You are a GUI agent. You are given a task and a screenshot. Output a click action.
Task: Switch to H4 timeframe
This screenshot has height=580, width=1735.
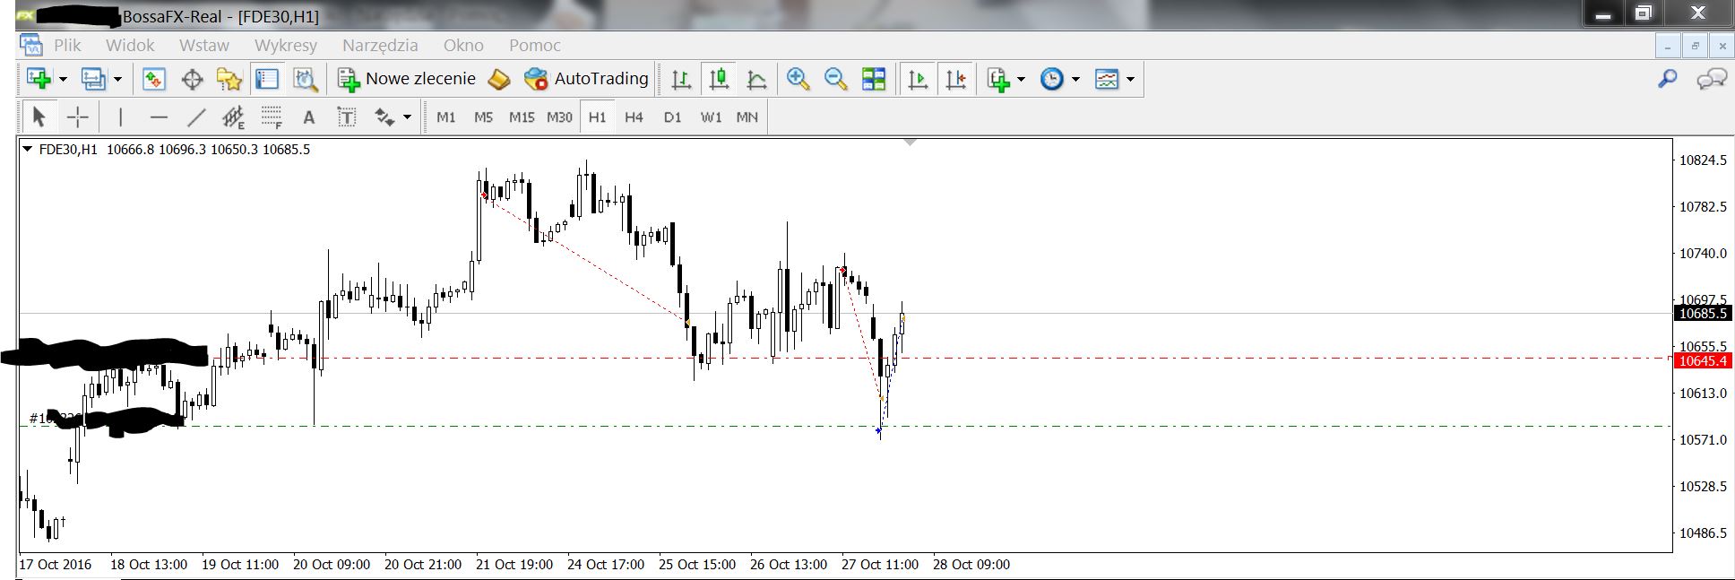coord(634,117)
